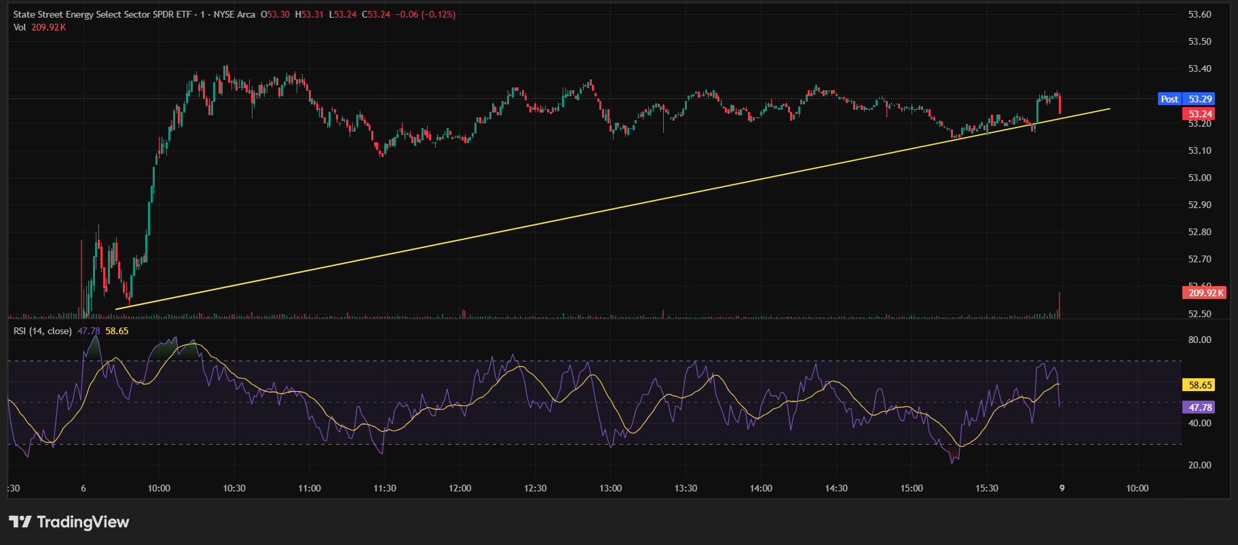Click the blue Post price badge
1238x545 pixels.
pos(1169,99)
